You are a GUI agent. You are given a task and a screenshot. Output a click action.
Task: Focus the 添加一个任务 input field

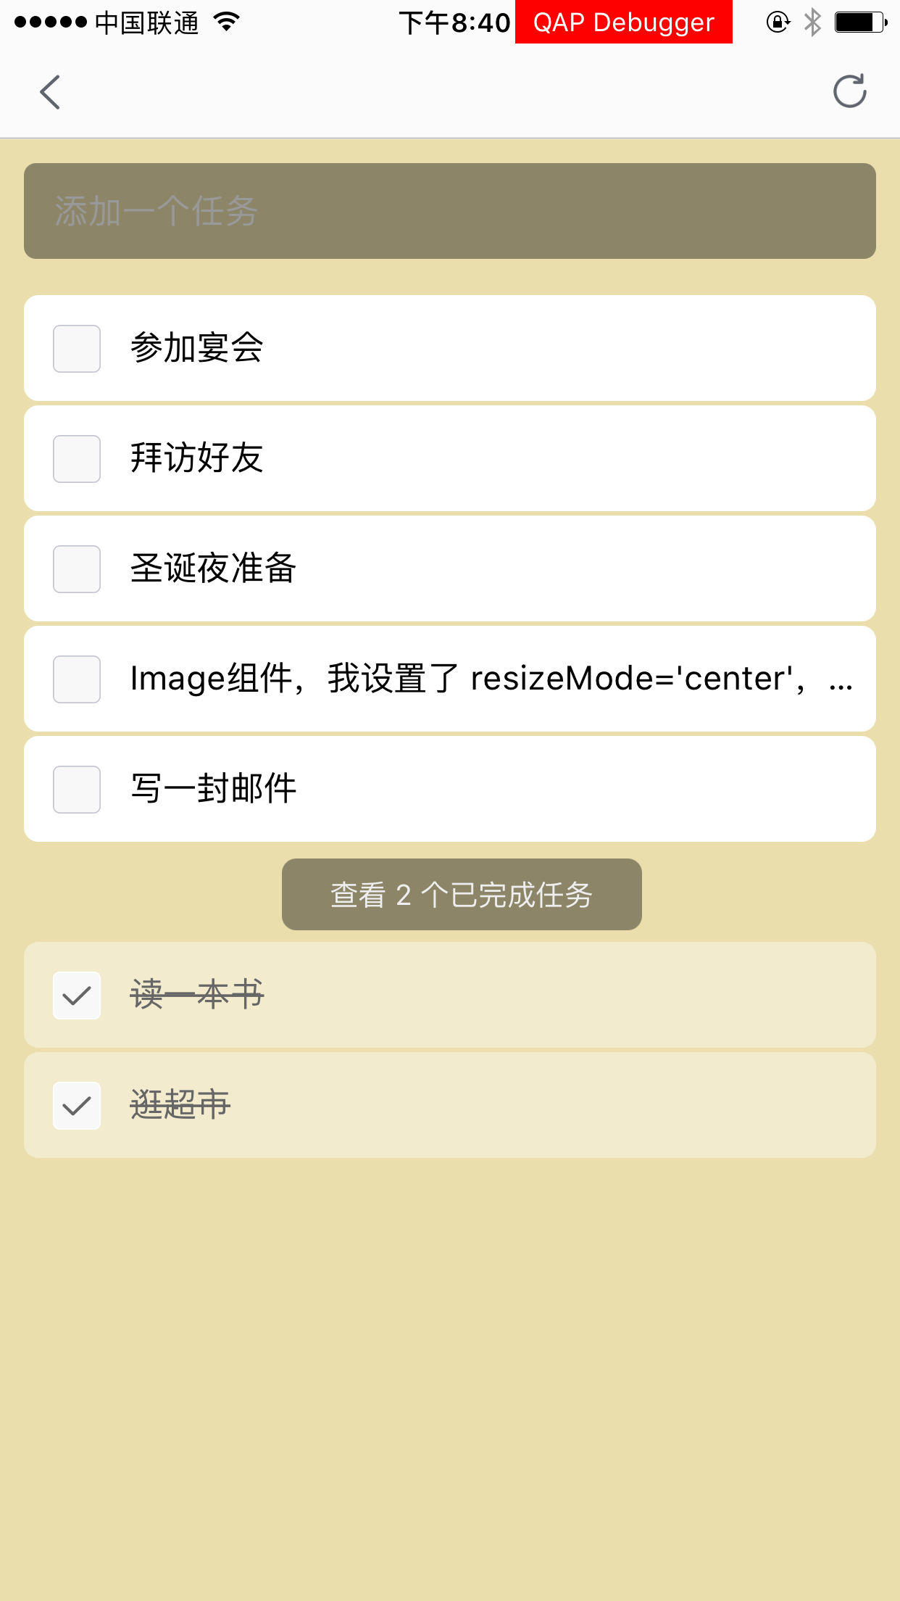coord(449,211)
